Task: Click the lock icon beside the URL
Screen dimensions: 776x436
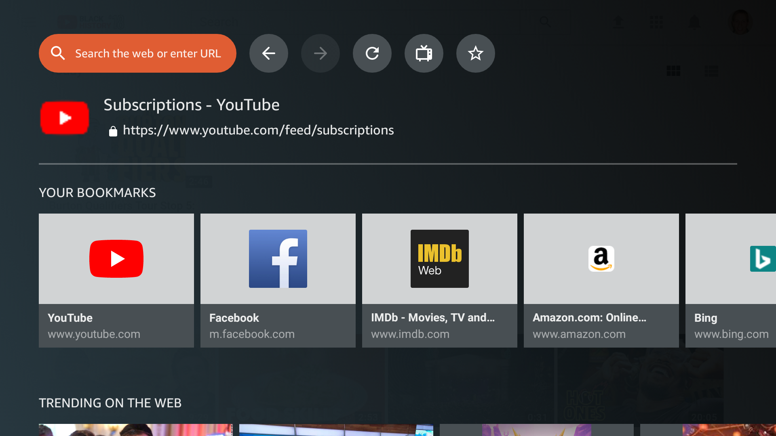Action: click(x=113, y=131)
